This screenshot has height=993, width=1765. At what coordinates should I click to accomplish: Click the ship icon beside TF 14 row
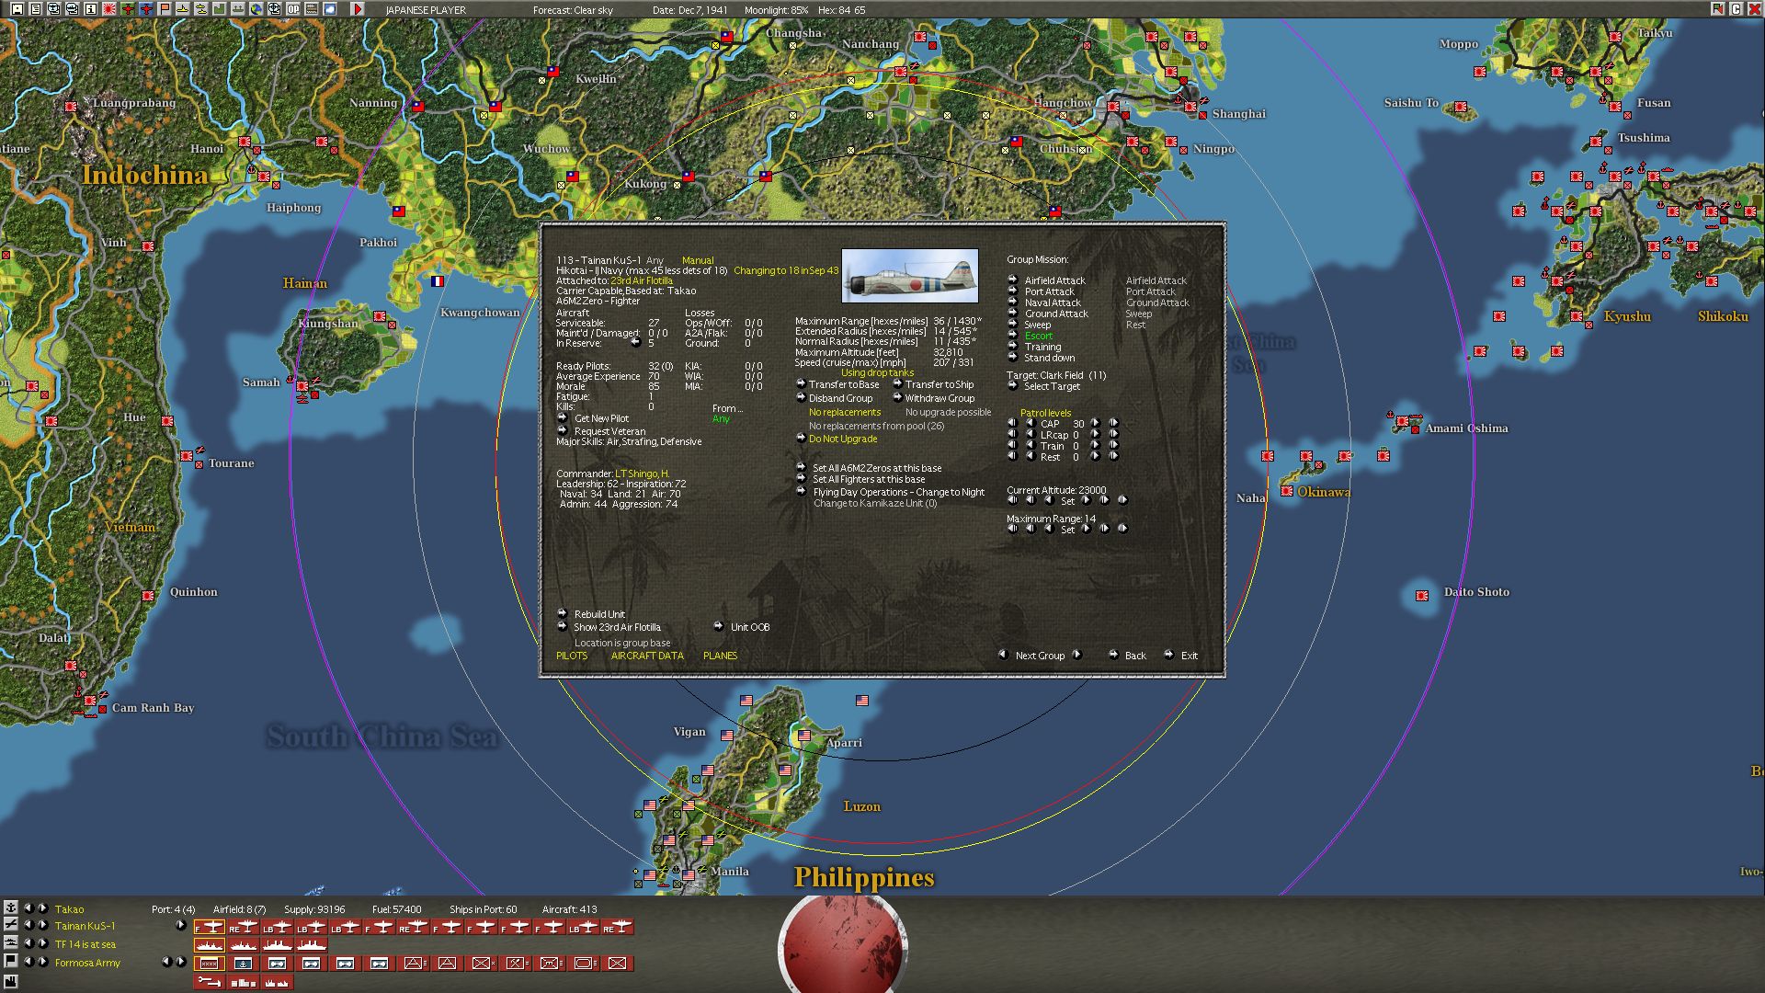(x=11, y=943)
